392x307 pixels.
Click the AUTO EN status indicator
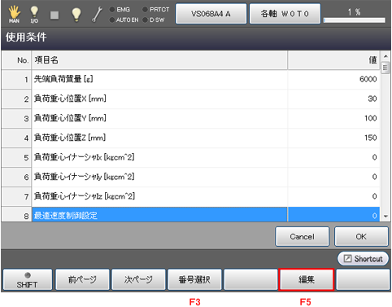[x=124, y=20]
